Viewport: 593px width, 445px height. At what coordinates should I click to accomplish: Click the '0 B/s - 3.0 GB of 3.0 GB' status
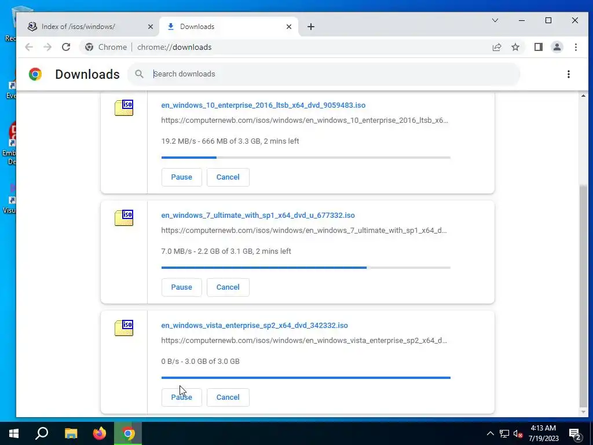click(x=200, y=362)
